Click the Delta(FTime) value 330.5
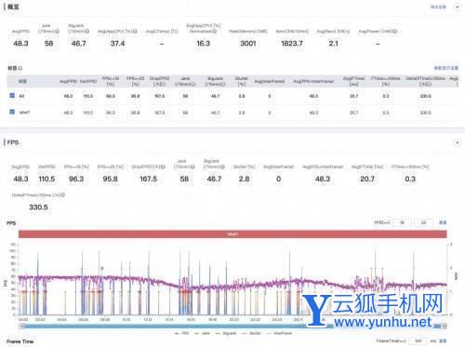 (x=38, y=207)
